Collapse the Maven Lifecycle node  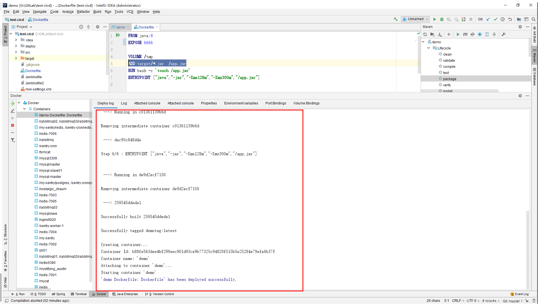[429, 48]
